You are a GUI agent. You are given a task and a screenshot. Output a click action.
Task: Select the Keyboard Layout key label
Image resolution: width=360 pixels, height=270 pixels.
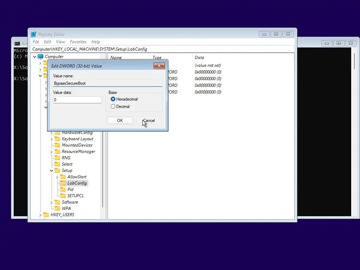77,139
